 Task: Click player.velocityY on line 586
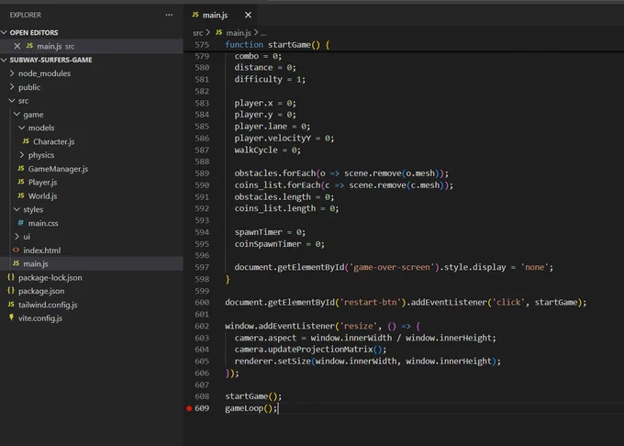click(x=273, y=139)
